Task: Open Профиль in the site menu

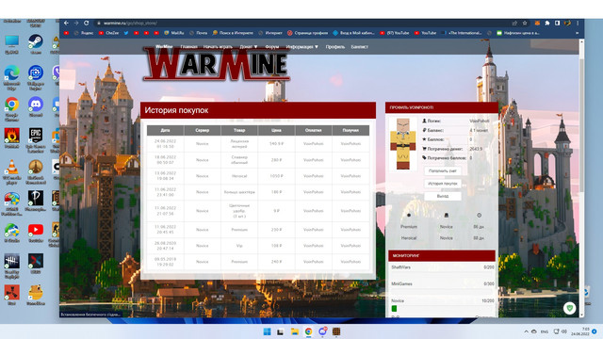Action: [x=335, y=47]
